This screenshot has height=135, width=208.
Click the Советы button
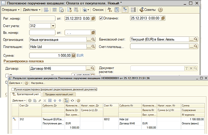[x=148, y=10]
